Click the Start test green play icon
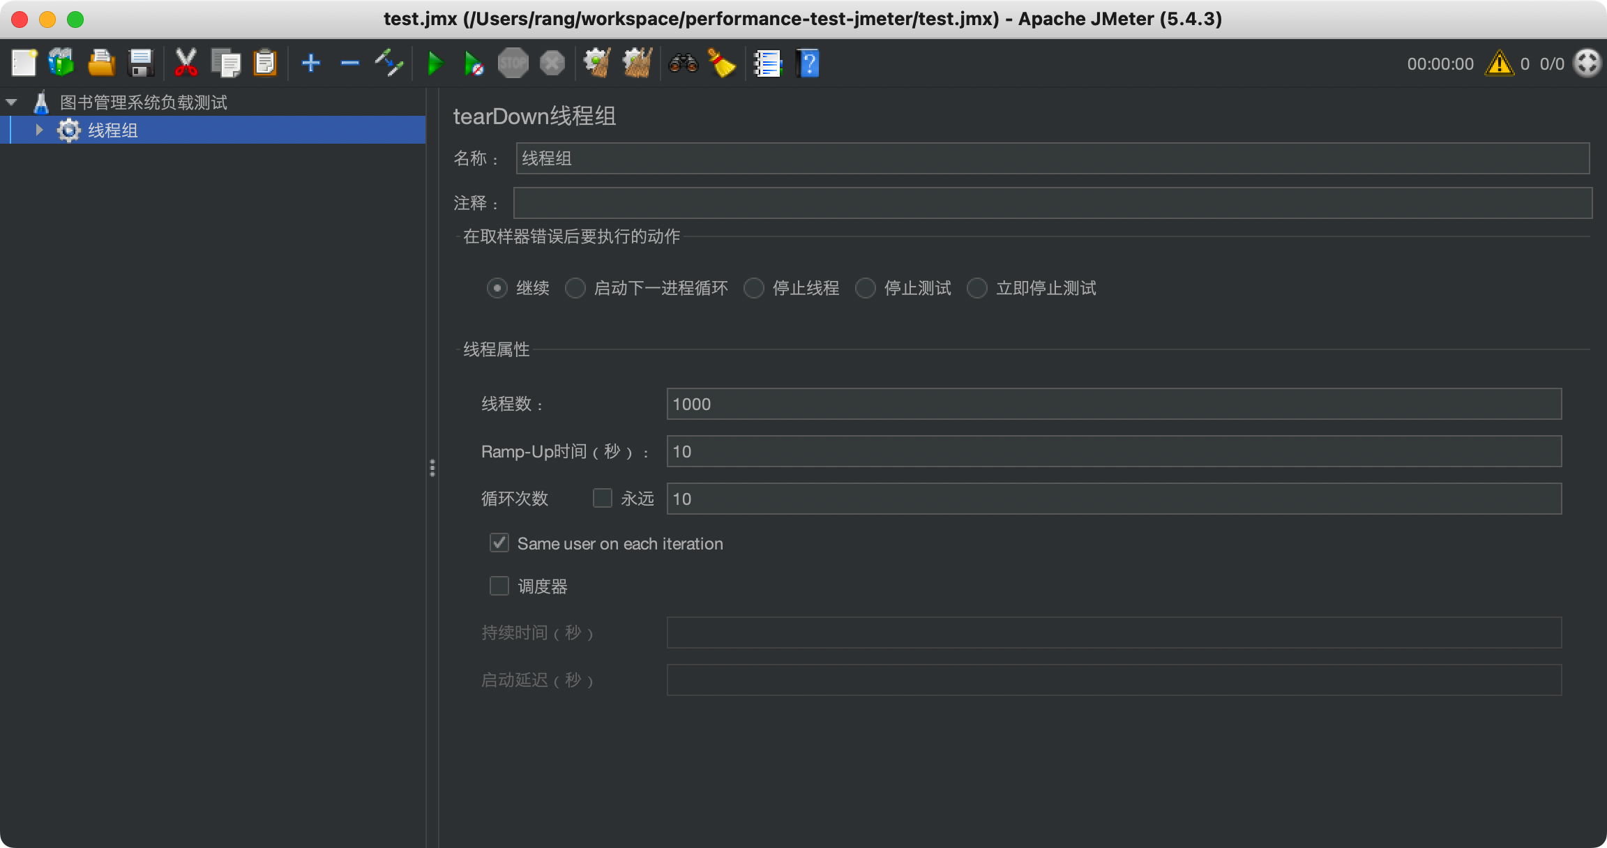1607x848 pixels. [435, 63]
